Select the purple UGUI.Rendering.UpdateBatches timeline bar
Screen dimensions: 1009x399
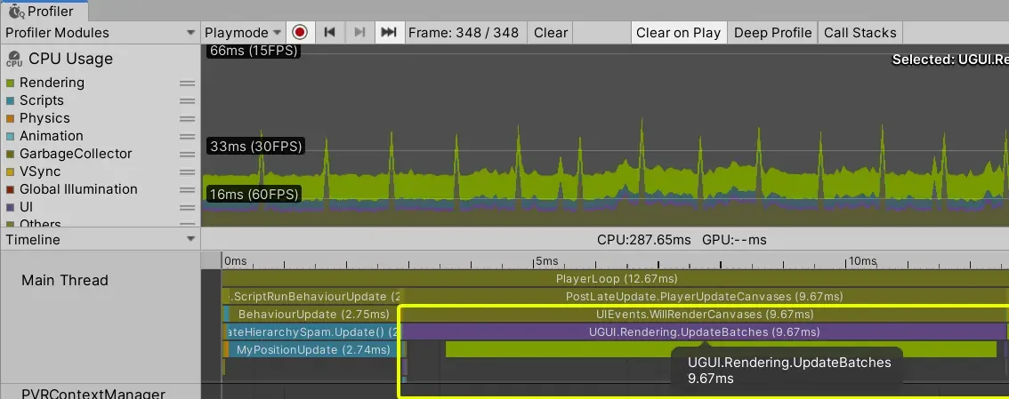[704, 331]
